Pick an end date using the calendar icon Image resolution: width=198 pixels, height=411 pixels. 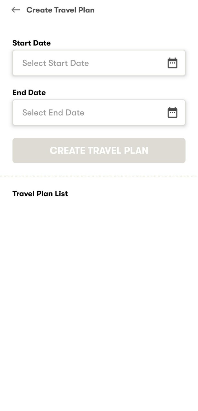point(172,112)
